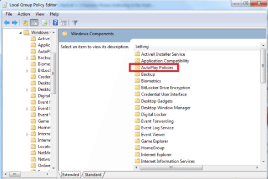The width and height of the screenshot is (268, 179).
Task: Click Credential User Interface folder icon
Action: coord(137,94)
